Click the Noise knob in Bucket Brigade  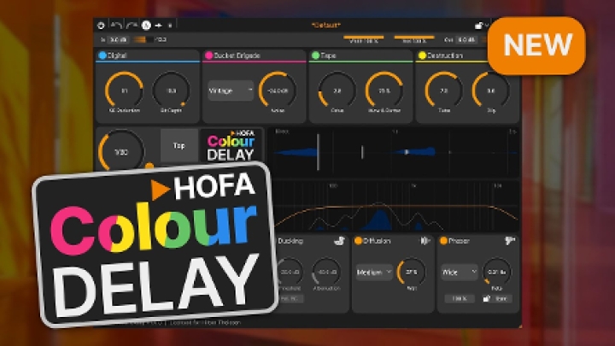coord(278,91)
